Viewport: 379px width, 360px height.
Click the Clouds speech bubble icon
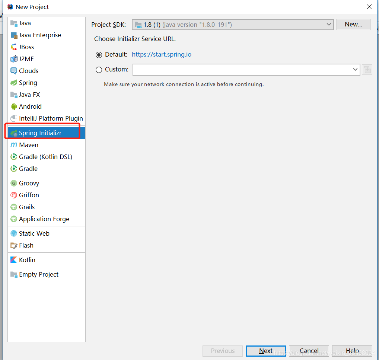[x=14, y=71]
